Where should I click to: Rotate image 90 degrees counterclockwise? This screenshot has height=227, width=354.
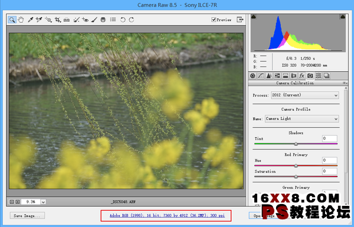click(x=123, y=20)
